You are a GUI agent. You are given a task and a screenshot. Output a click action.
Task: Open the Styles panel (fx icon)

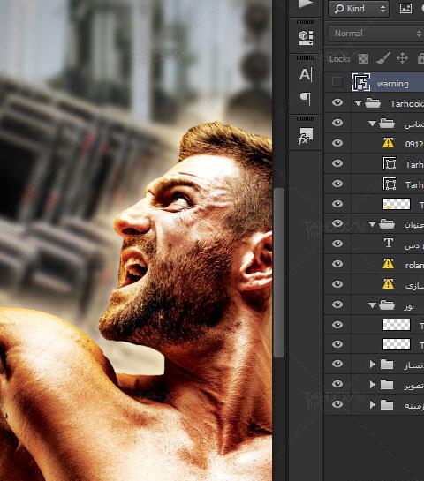click(306, 136)
